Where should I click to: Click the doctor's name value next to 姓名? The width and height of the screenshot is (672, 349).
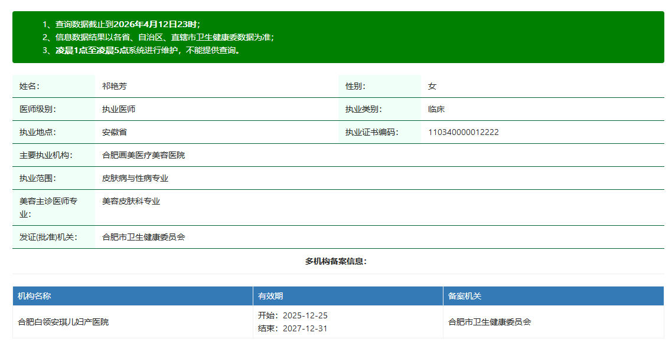click(114, 86)
